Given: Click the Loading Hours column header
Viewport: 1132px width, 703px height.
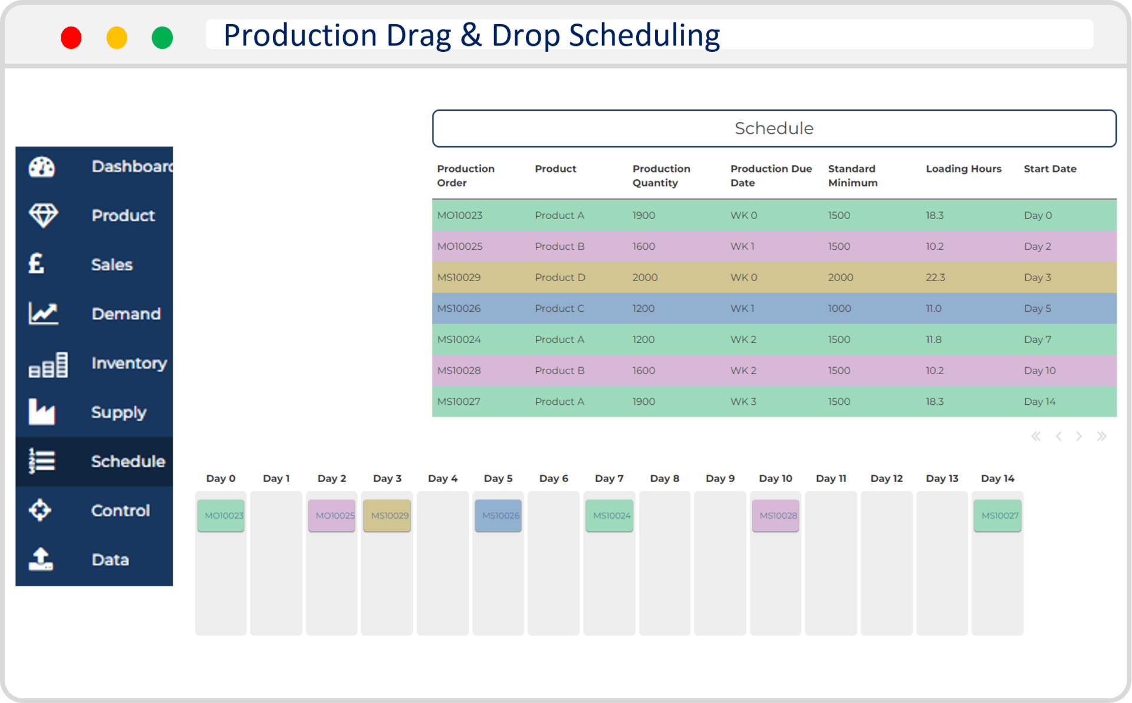Looking at the screenshot, I should [x=963, y=169].
